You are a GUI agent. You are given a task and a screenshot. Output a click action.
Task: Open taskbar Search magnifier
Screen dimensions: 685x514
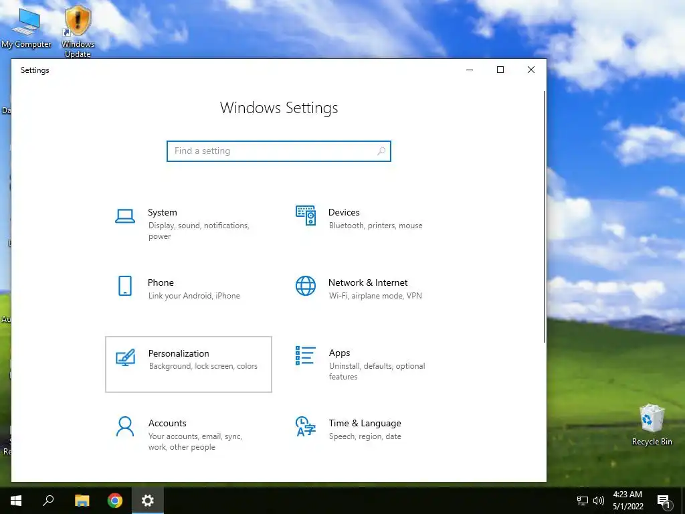pyautogui.click(x=48, y=501)
